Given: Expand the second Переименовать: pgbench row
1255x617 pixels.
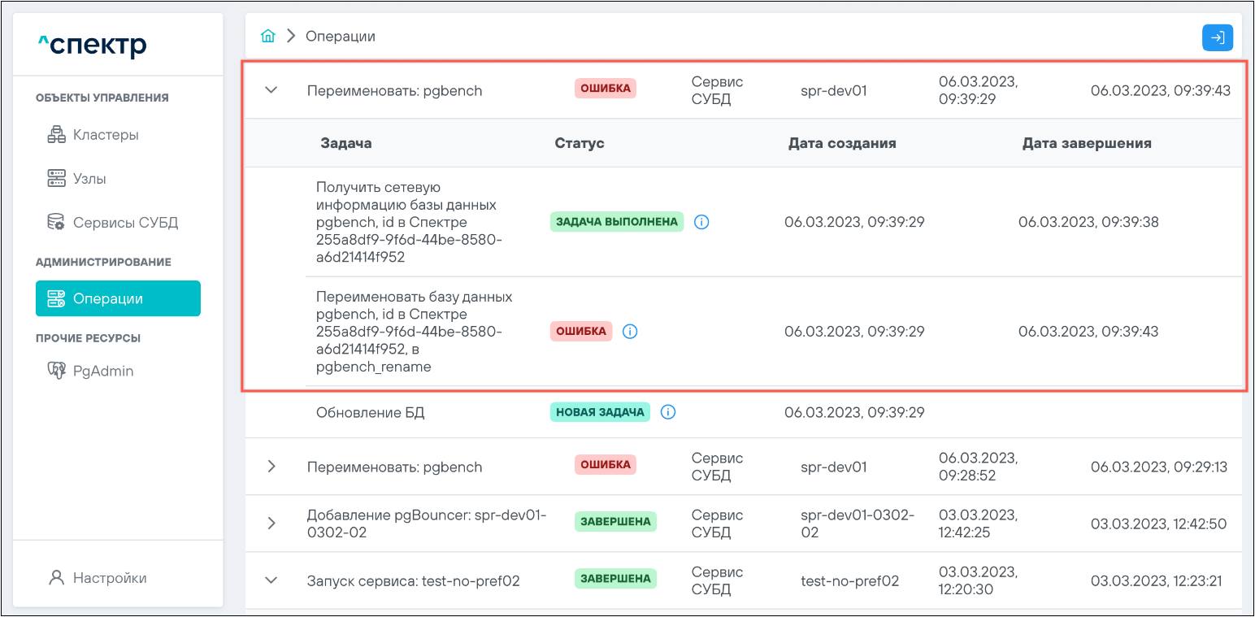Looking at the screenshot, I should click(x=271, y=467).
